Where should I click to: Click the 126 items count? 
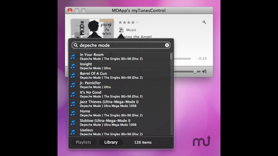pos(143,142)
